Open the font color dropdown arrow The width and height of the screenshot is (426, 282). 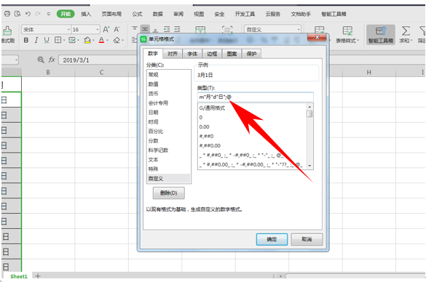coord(107,41)
